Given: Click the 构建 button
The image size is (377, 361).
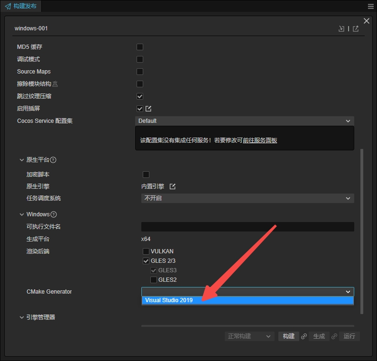Looking at the screenshot, I should 289,336.
